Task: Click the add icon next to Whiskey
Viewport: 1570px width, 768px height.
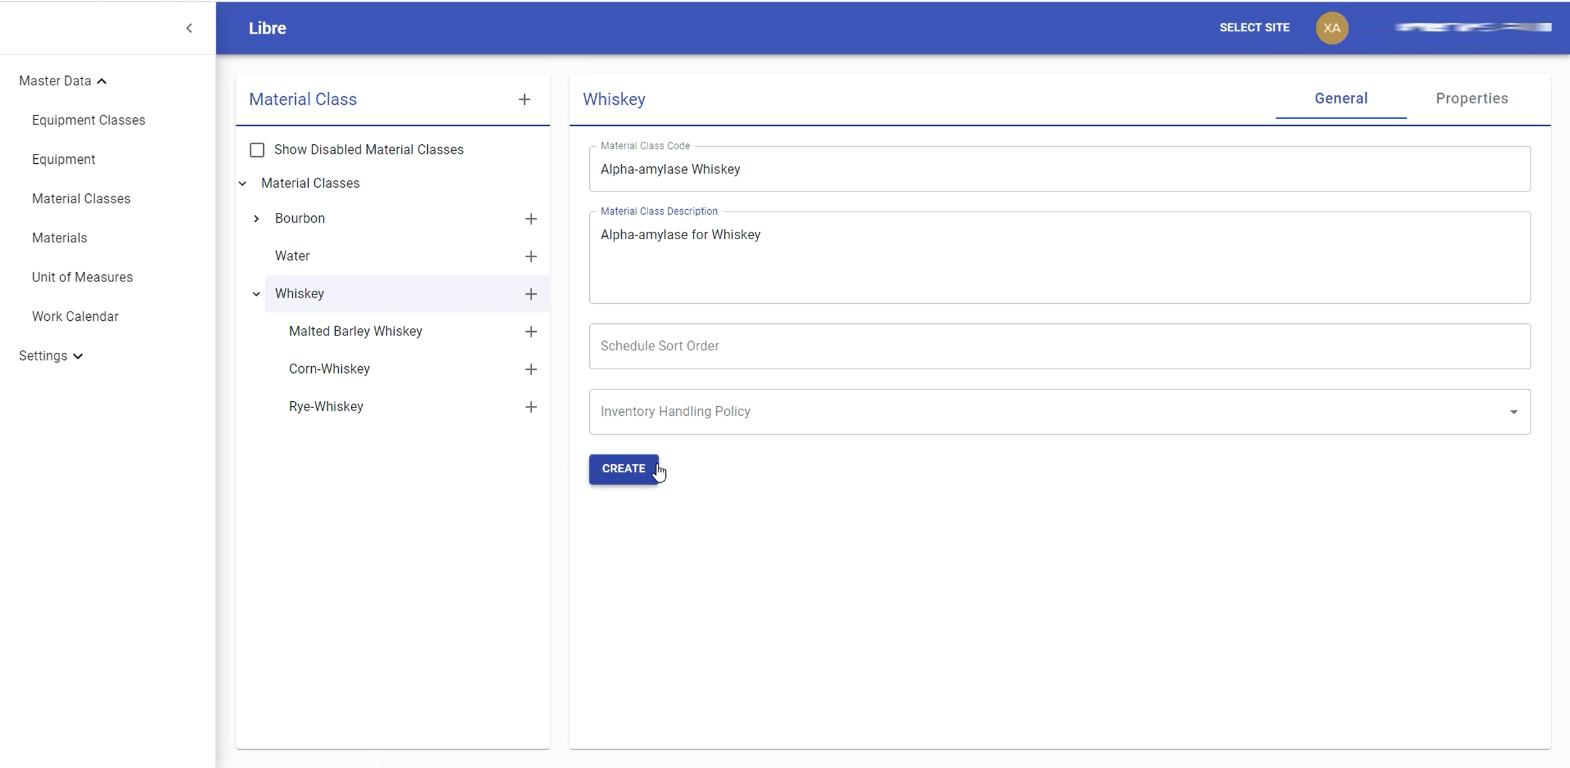Action: 531,293
